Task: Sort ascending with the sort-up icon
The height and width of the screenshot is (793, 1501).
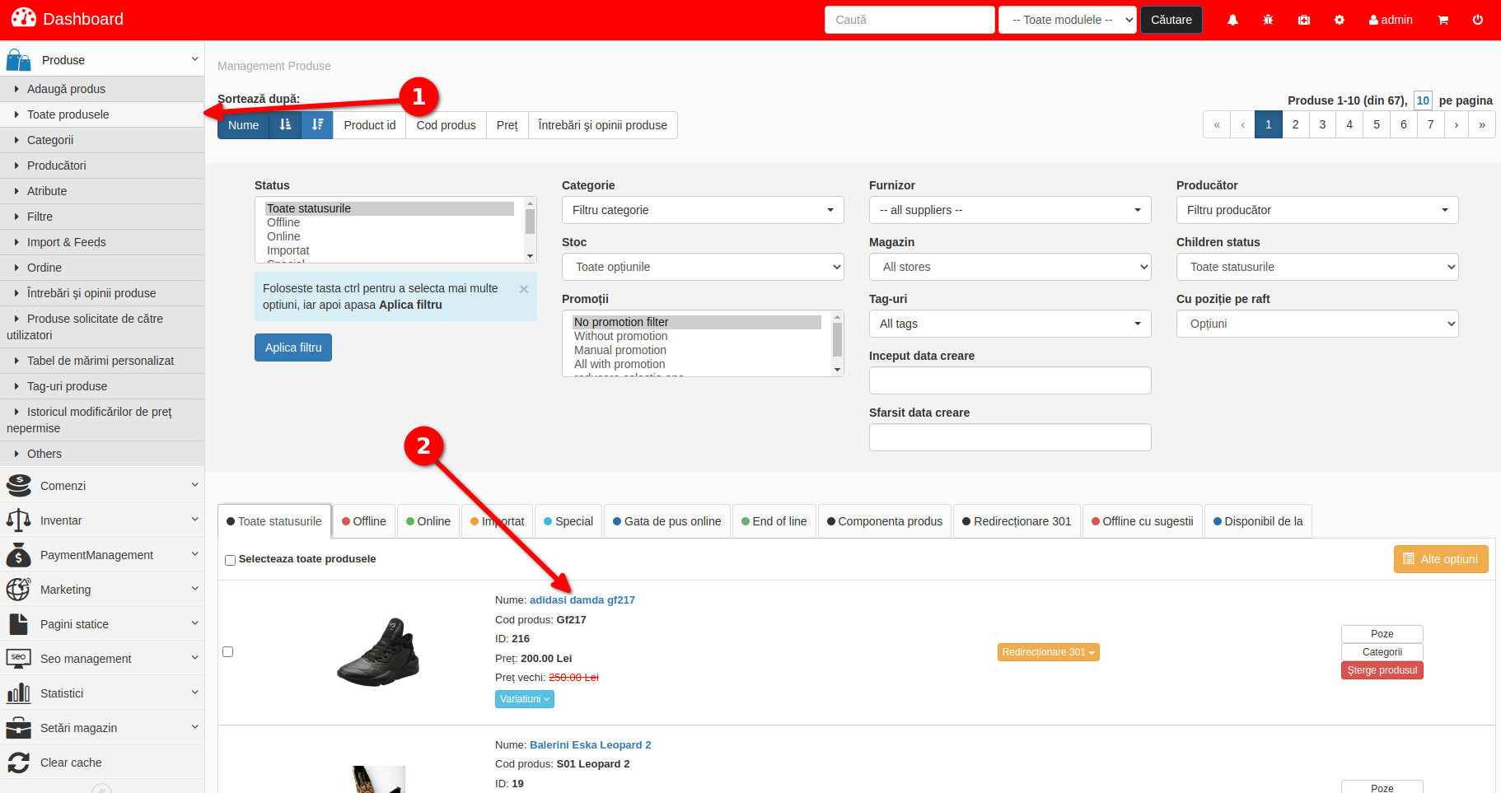Action: pyautogui.click(x=285, y=125)
